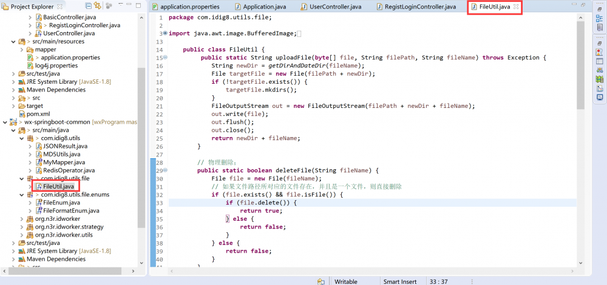Viewport: 607px width, 285px height.
Task: Collapse src/main/resources folder
Action: 13,41
